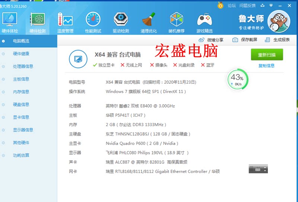Click the disk value 东芝 THNSNC128GBSJ
Image resolution: width=298 pixels, height=202 pixels.
coord(148,134)
